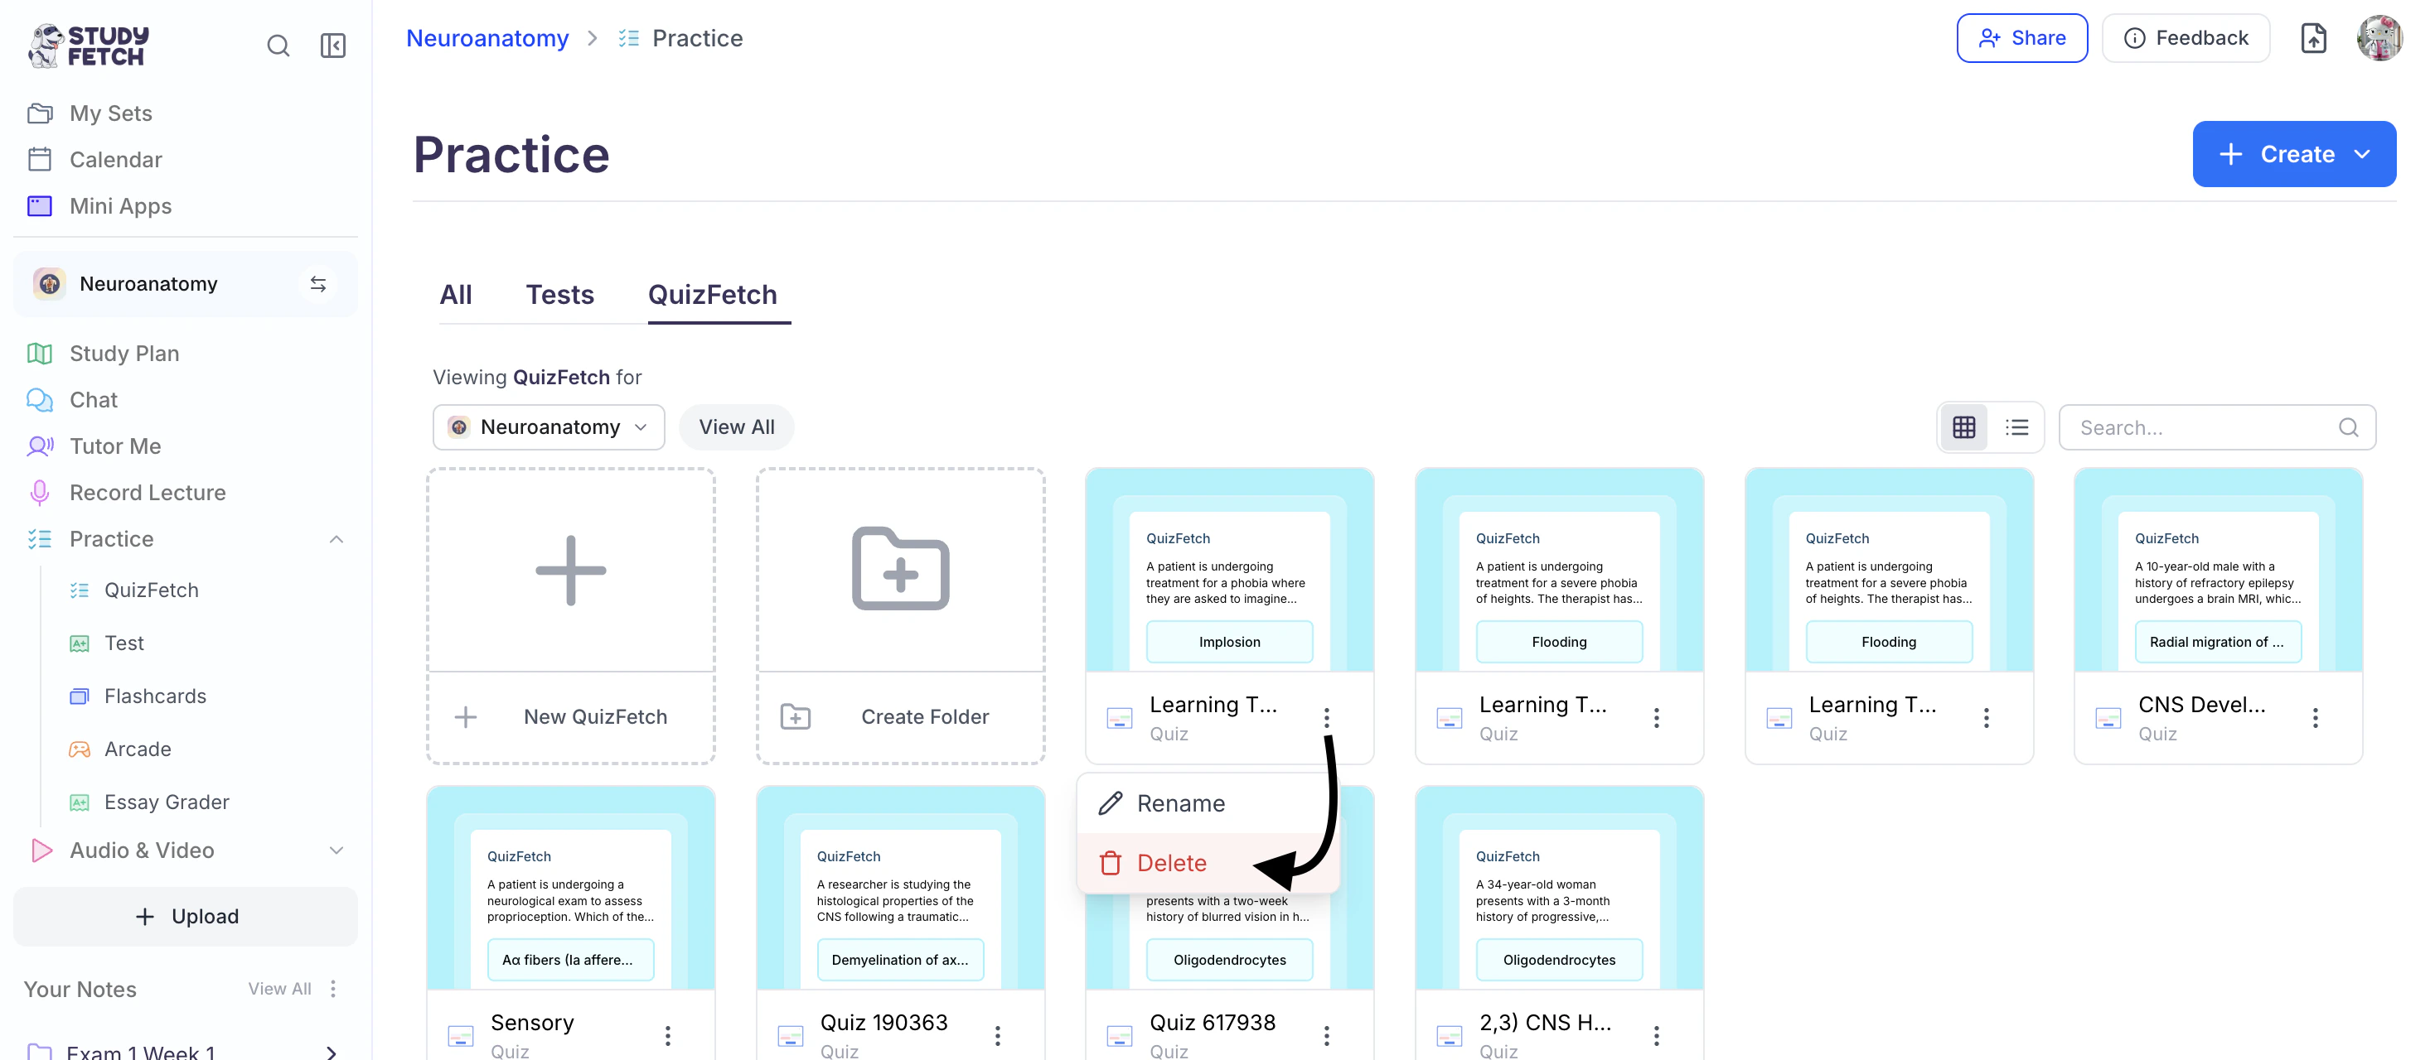The image size is (2435, 1060).
Task: Select the All tab
Action: (456, 295)
